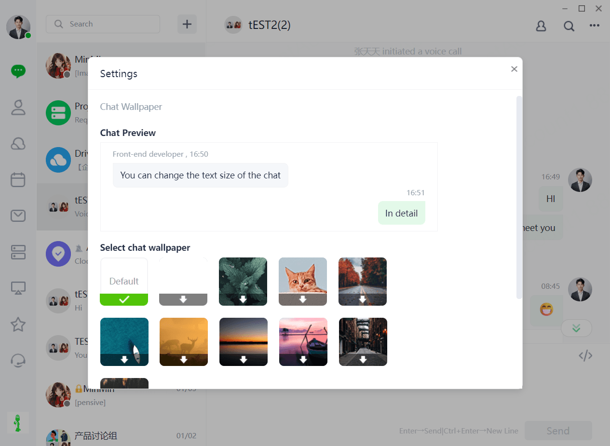Click the group members icon in header
Viewport: 610px width, 446px height.
[x=541, y=26]
